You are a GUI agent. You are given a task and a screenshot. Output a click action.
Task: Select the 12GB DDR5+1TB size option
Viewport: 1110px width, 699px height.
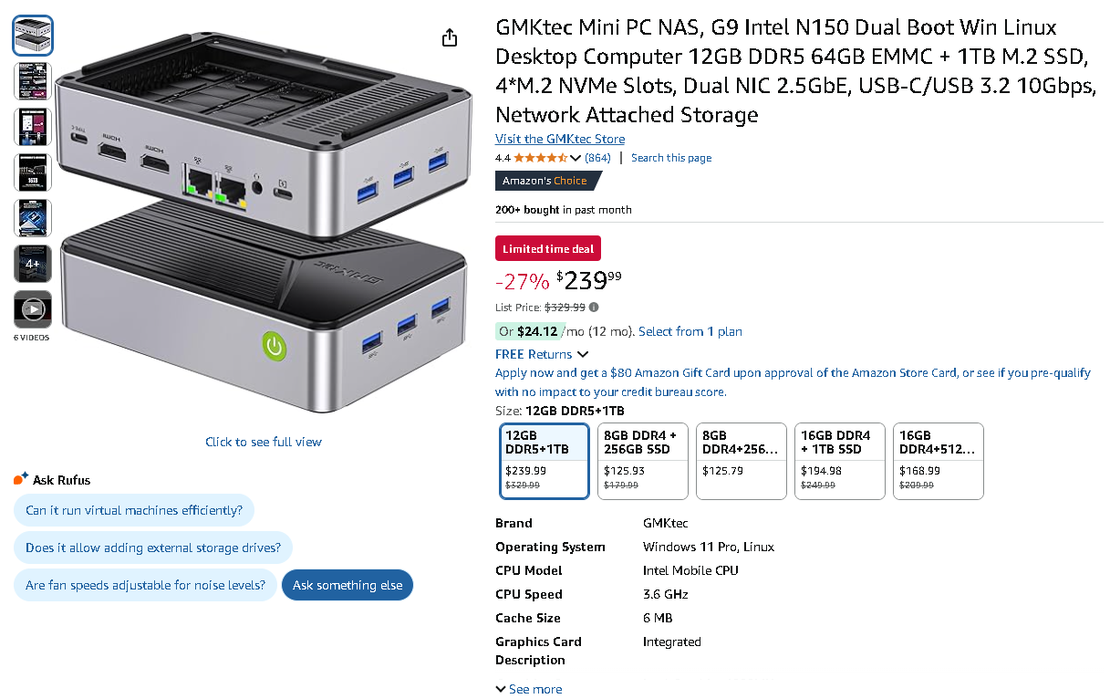(545, 461)
